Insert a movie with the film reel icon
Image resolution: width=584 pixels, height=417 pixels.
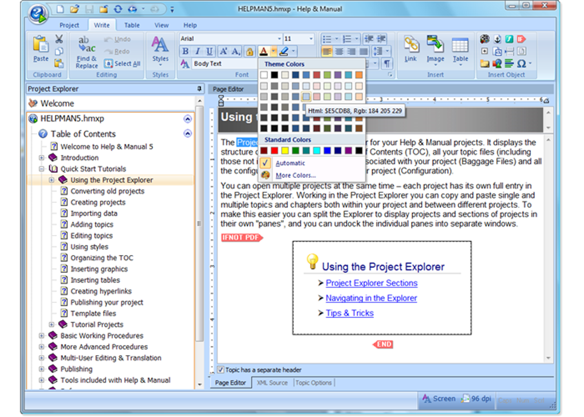pyautogui.click(x=484, y=39)
